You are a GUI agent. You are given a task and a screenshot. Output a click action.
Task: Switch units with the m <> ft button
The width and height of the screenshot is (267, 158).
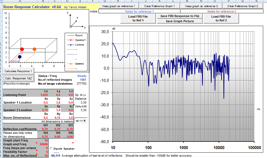(81, 121)
